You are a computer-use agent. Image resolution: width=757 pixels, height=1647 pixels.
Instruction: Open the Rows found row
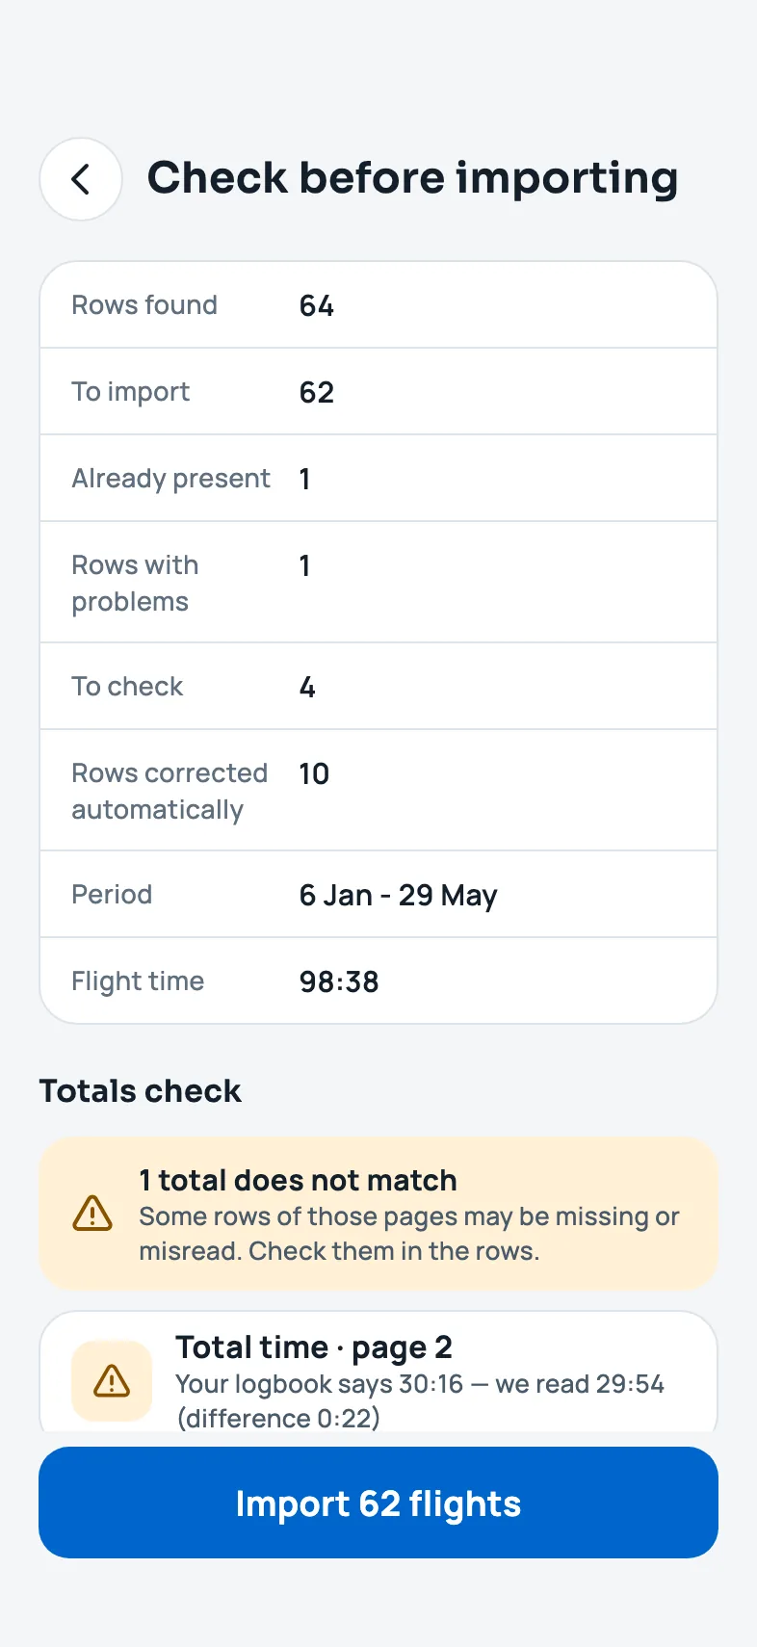tap(378, 305)
